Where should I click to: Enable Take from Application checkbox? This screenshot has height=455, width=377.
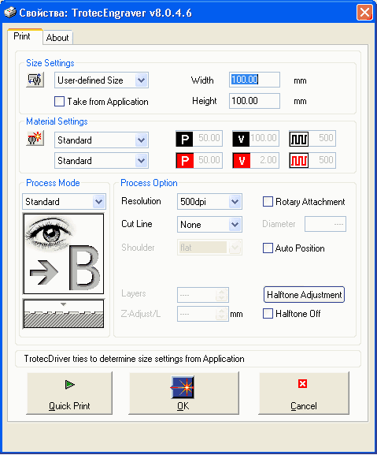[59, 102]
